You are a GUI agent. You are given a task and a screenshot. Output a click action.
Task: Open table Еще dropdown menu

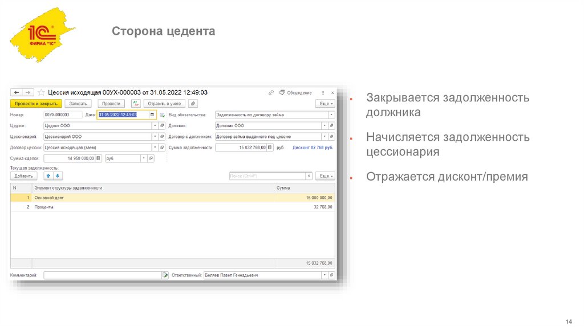325,176
